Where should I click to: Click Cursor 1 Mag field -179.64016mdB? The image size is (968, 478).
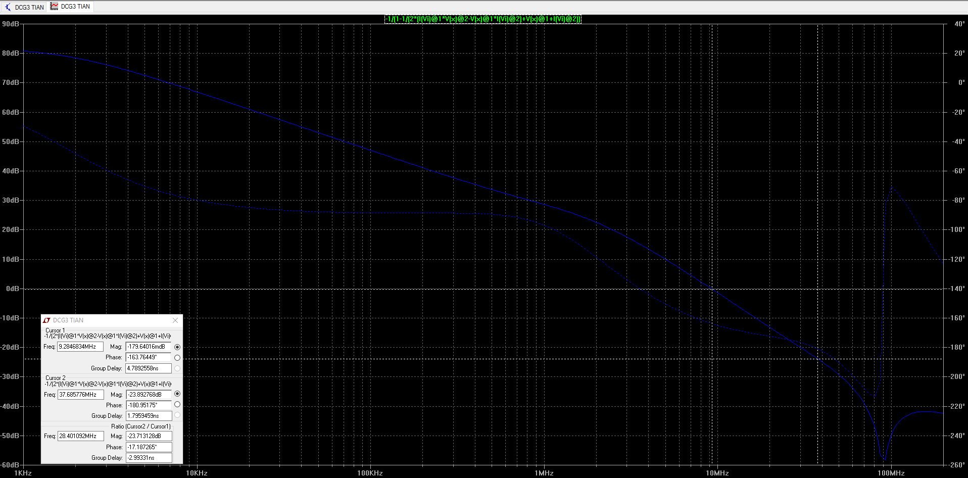(149, 347)
